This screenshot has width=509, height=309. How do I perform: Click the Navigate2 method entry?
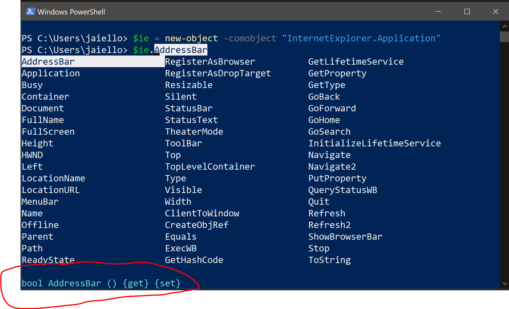pyautogui.click(x=332, y=167)
